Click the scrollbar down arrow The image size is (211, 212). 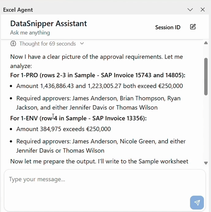tap(206, 163)
